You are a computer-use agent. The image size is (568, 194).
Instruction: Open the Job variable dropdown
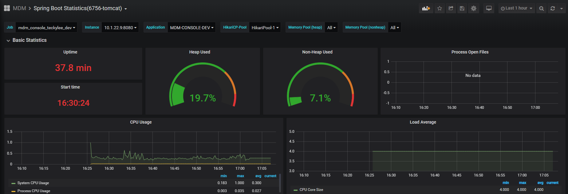46,27
